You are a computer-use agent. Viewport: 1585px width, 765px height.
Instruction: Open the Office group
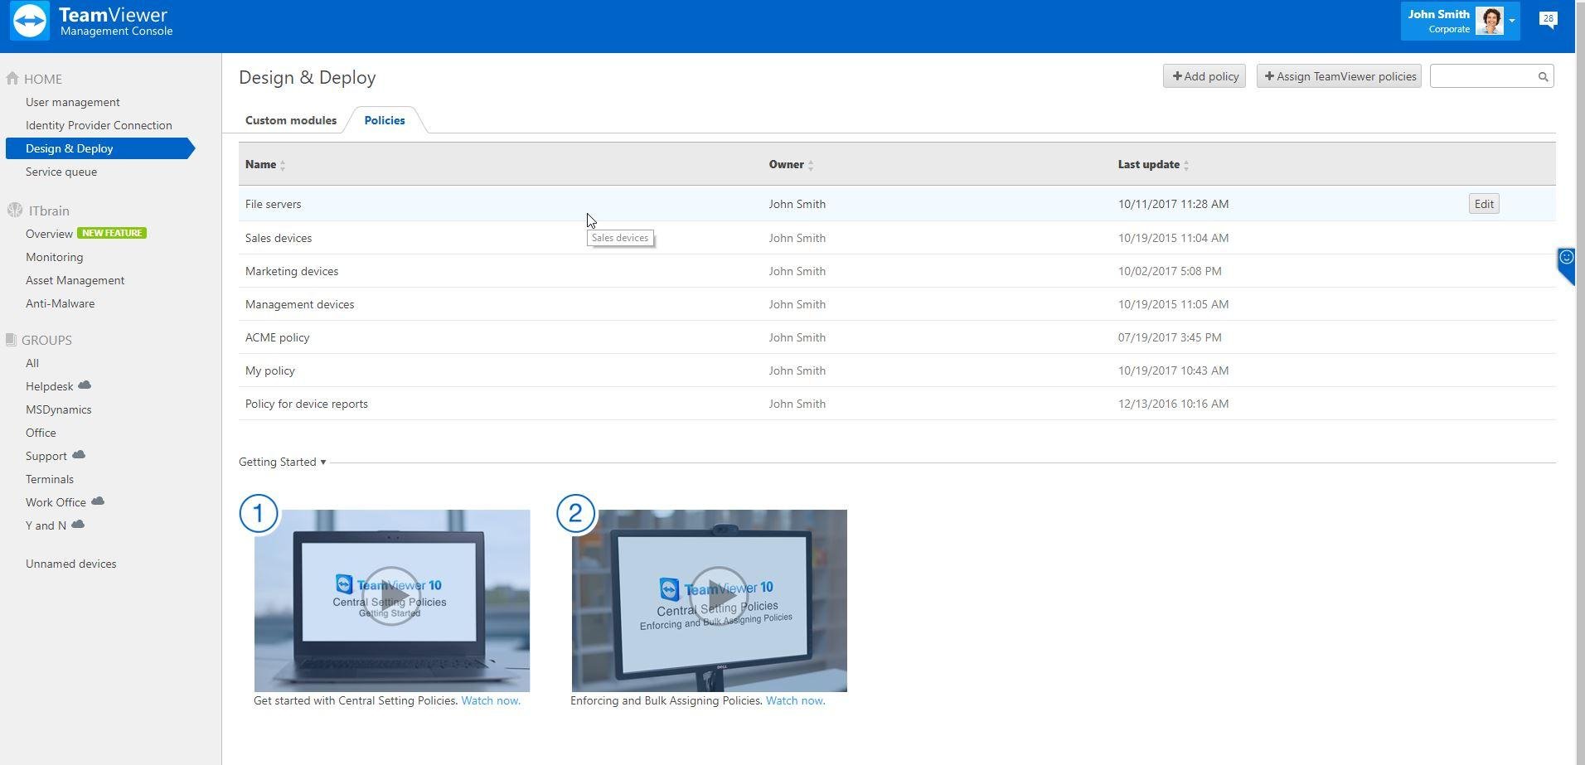pos(41,433)
